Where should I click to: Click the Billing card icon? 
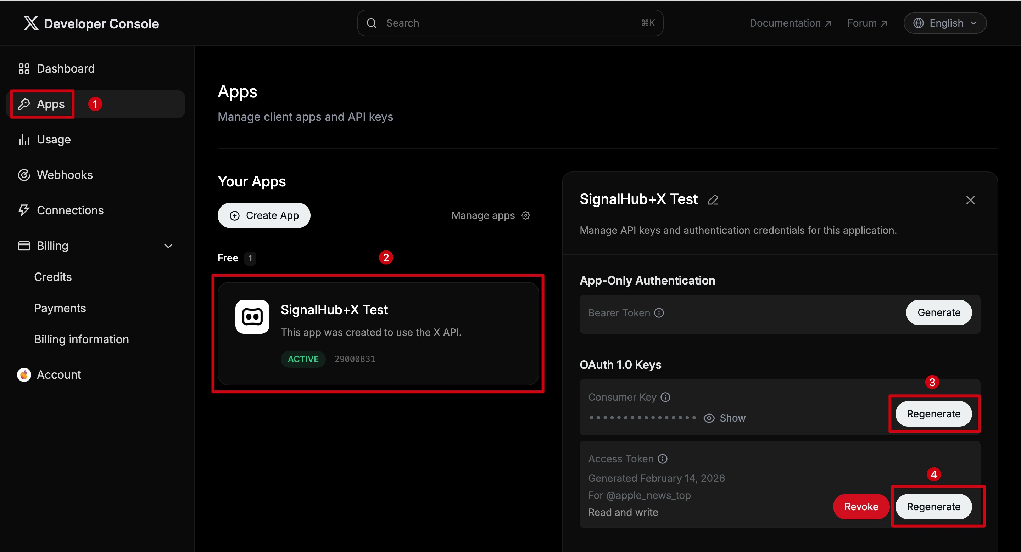tap(24, 246)
